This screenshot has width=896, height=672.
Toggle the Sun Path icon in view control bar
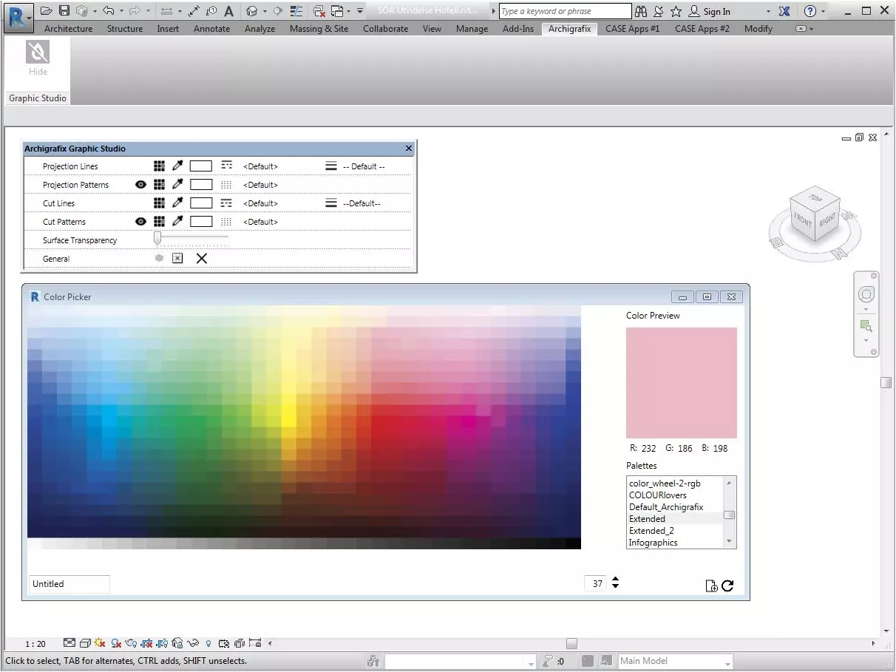[x=100, y=643]
